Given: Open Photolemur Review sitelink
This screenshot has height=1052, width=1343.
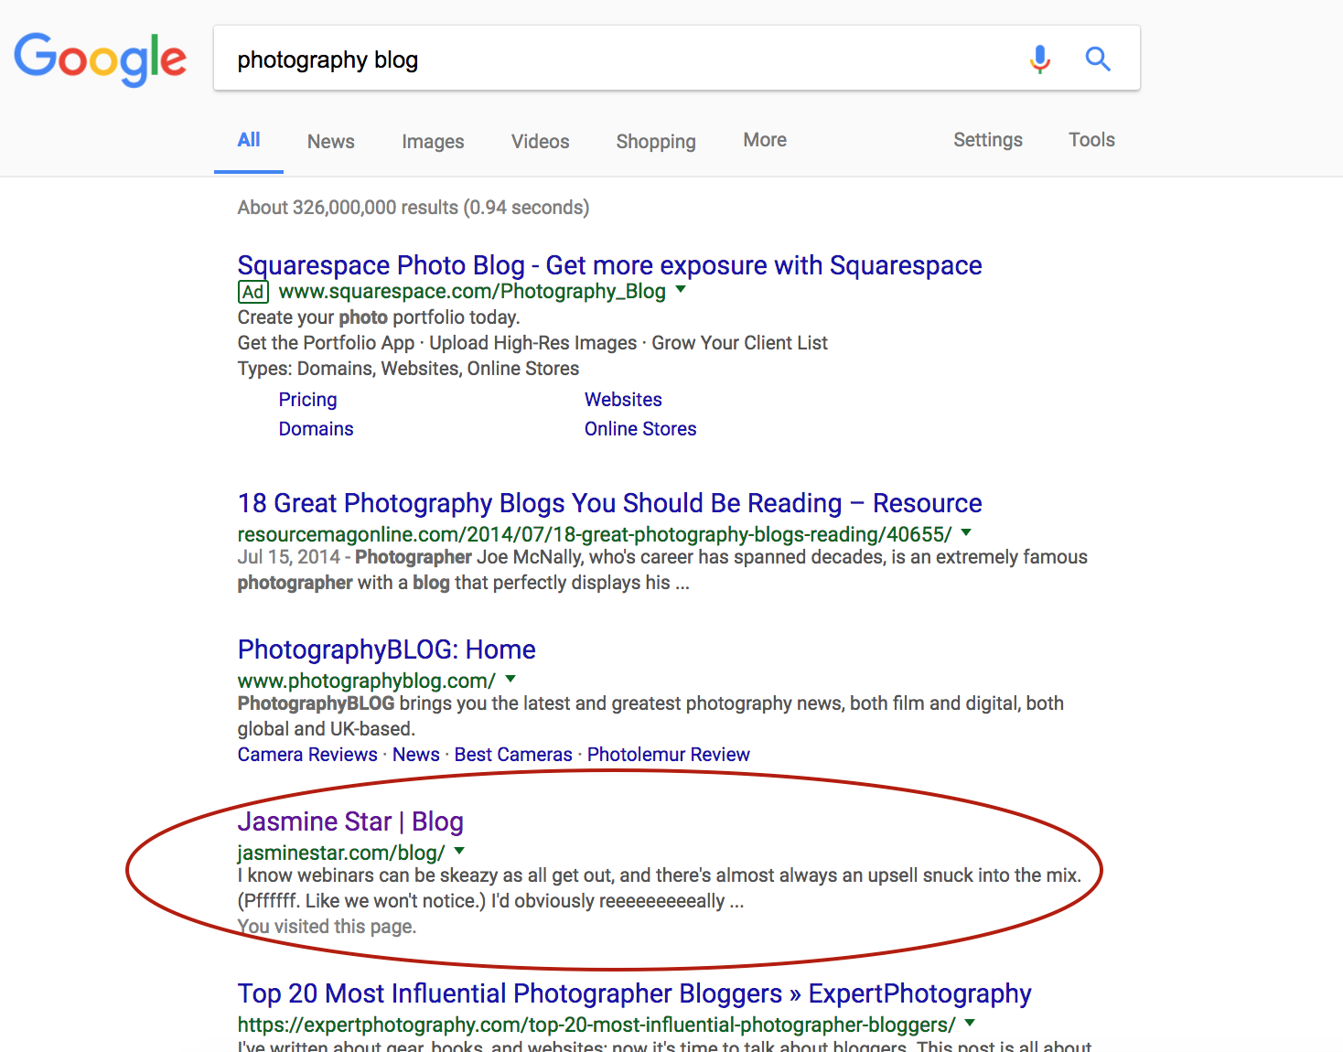Looking at the screenshot, I should [x=669, y=755].
